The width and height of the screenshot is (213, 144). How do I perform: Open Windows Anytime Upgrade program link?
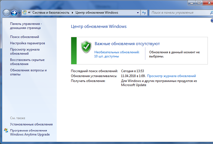click(30, 132)
